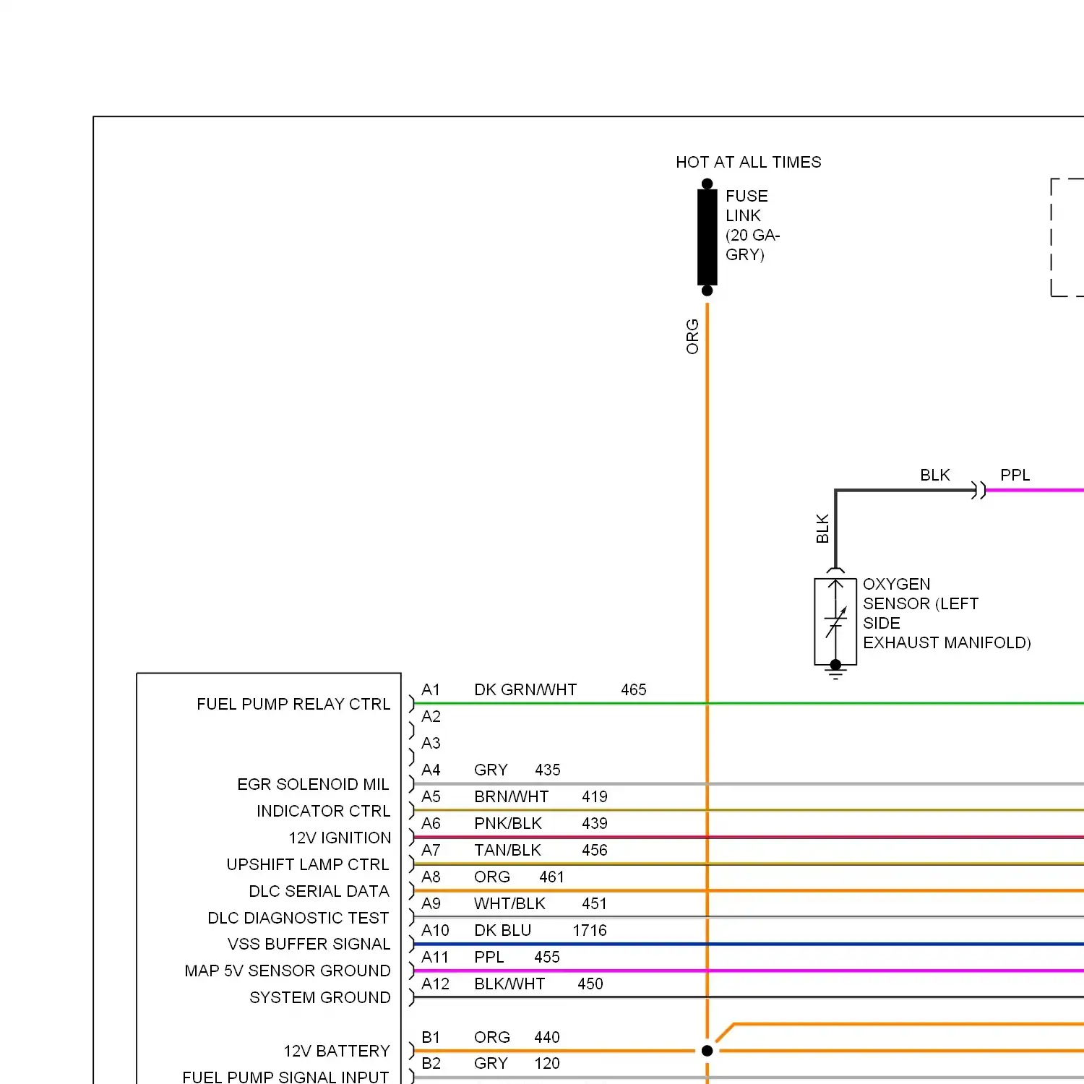
Task: Click the horizontal BLK label by the connector
Action: [x=935, y=476]
